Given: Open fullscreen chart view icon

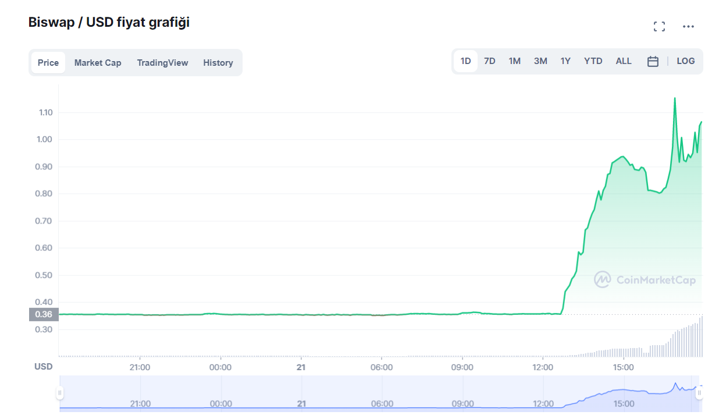Looking at the screenshot, I should (x=659, y=26).
